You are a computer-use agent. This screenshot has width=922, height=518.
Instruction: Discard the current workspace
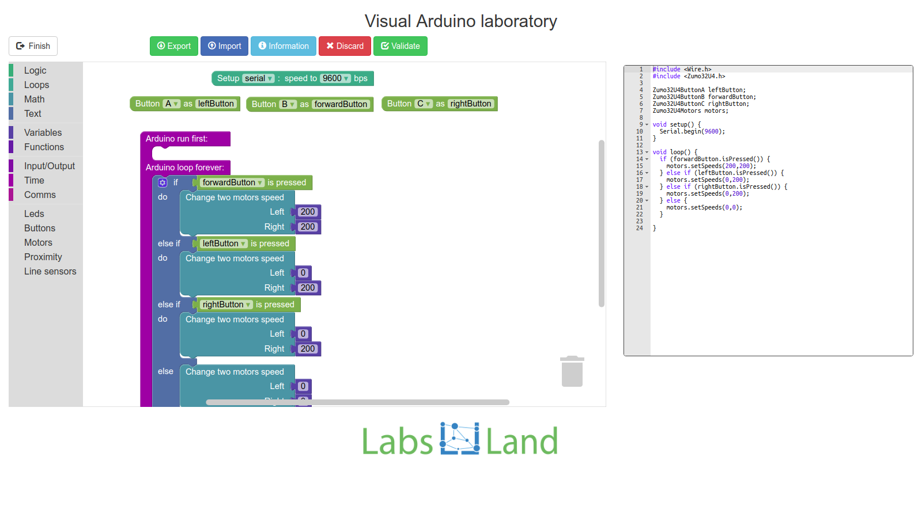point(345,46)
